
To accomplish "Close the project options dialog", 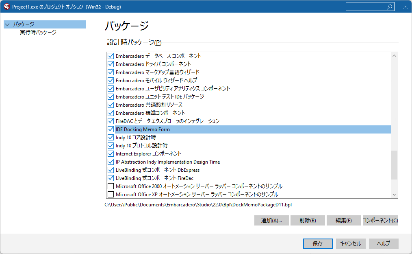I will point(405,7).
